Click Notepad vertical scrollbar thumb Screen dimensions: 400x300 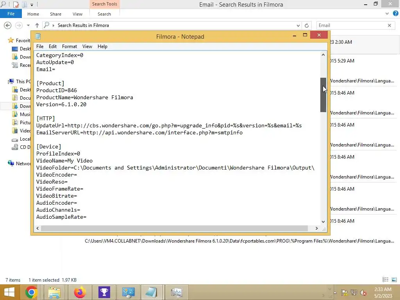(x=323, y=95)
